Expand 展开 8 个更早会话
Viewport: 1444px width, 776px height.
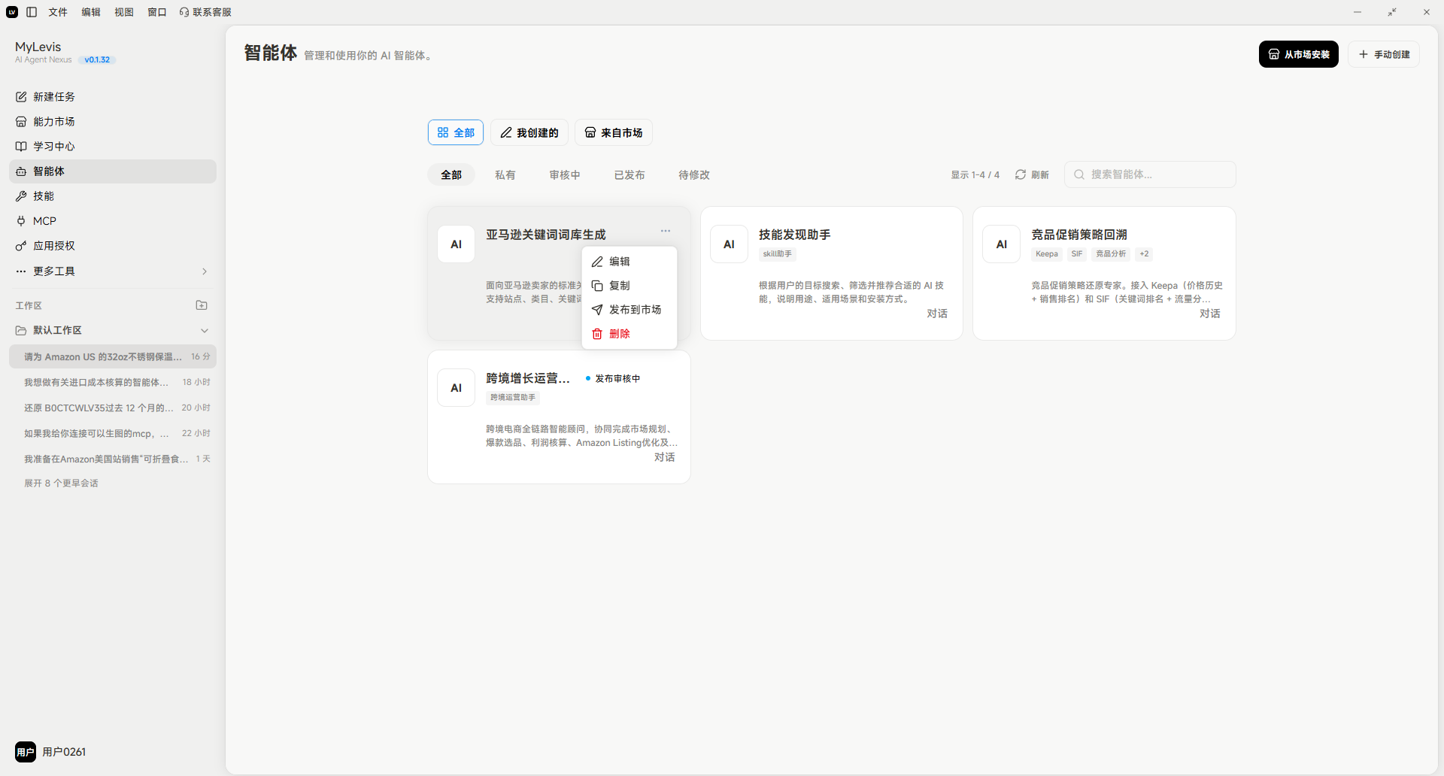pos(61,483)
